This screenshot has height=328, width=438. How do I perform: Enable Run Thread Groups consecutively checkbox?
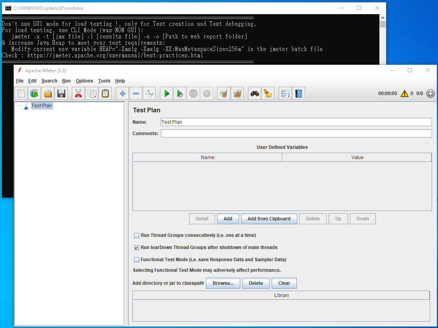pos(136,235)
